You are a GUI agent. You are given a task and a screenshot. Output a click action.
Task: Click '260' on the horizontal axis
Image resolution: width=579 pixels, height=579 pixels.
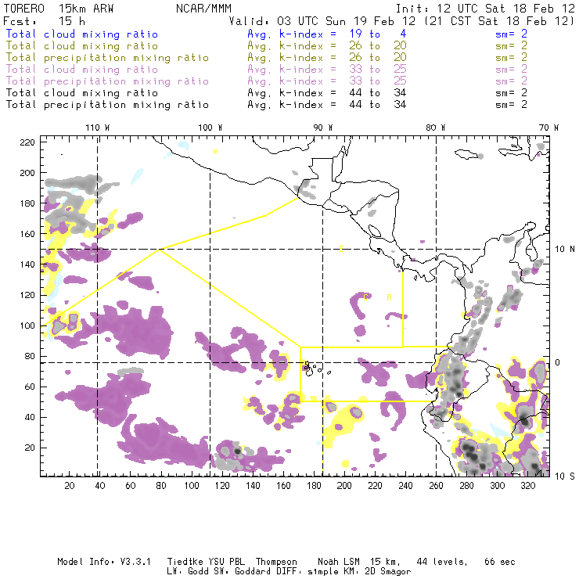(436, 486)
